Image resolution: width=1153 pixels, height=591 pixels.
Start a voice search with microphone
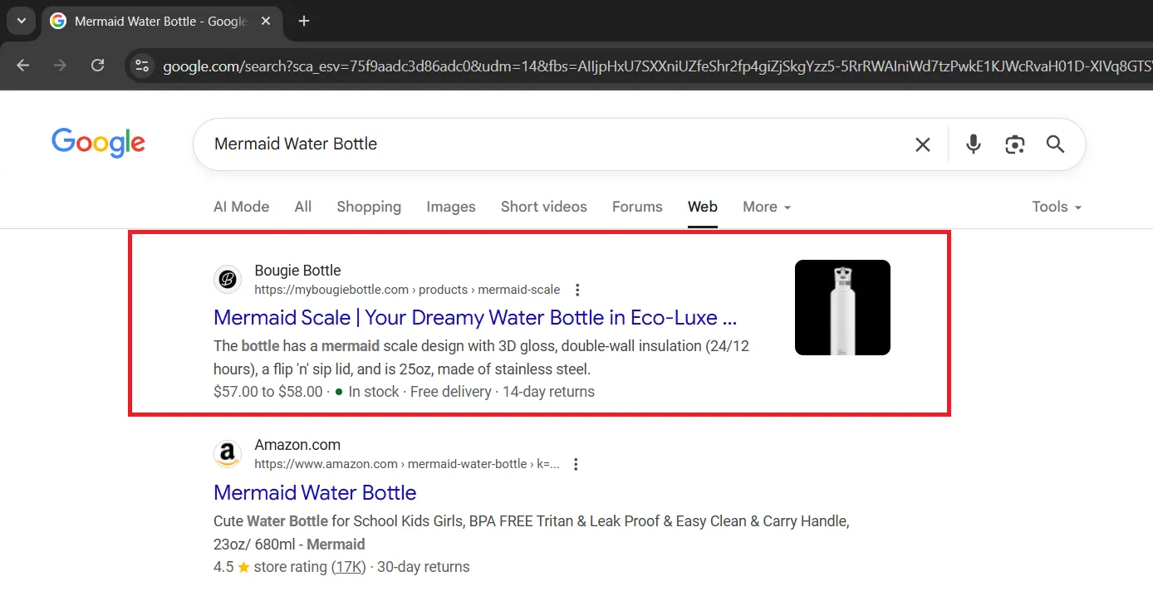coord(974,144)
